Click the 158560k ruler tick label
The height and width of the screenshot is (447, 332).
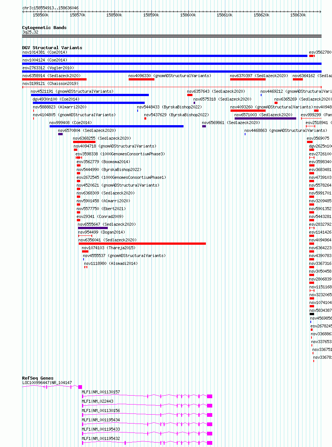tap(41, 15)
